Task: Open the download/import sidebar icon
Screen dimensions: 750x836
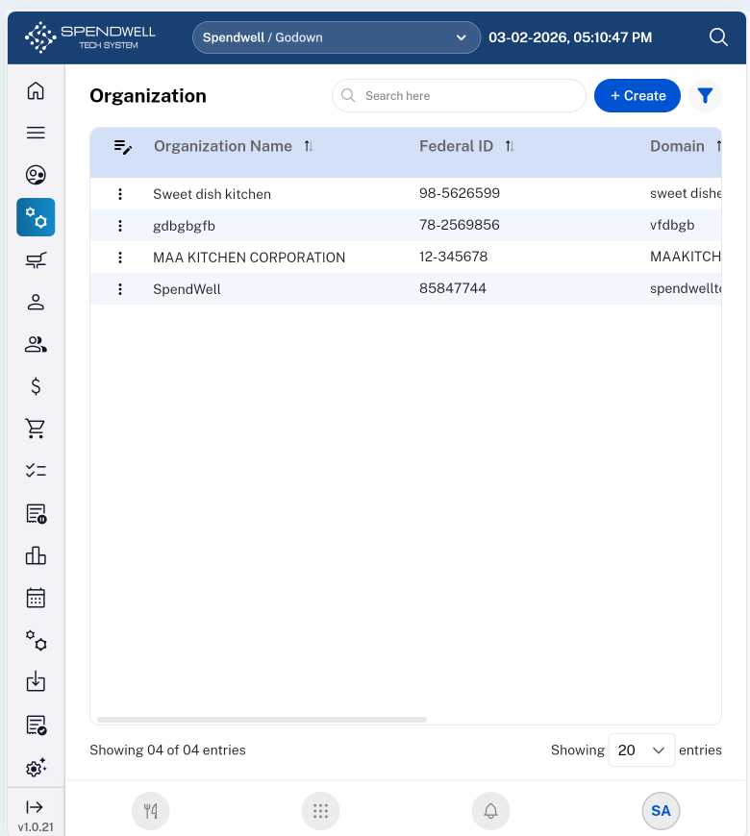Action: [x=36, y=682]
